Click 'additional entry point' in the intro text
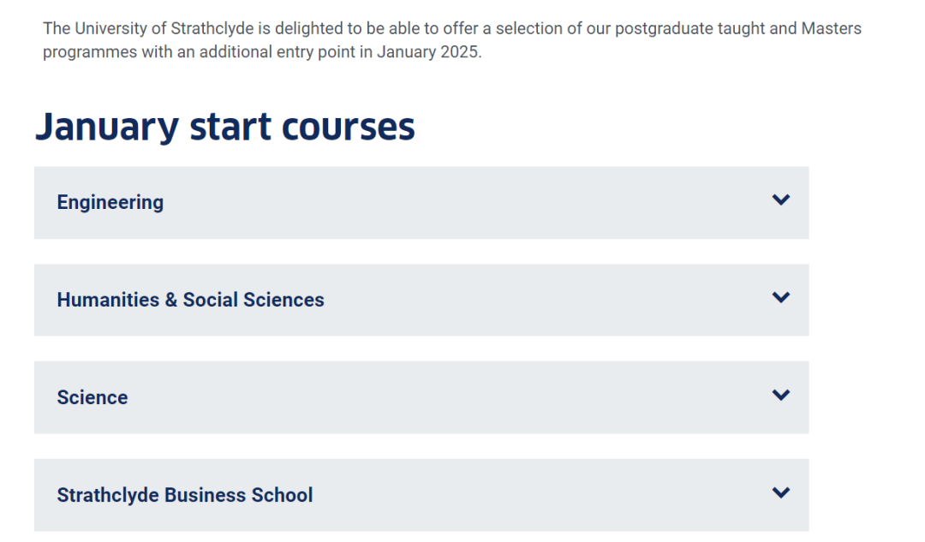This screenshot has width=925, height=542. coord(272,51)
